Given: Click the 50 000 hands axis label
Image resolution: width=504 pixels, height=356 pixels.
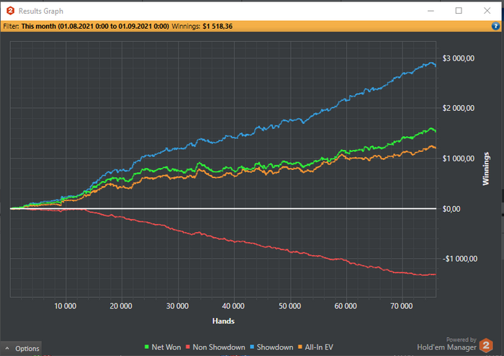Looking at the screenshot, I should 290,306.
